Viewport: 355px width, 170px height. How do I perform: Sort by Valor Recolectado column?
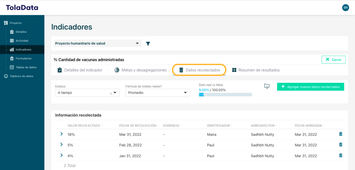click(85, 125)
